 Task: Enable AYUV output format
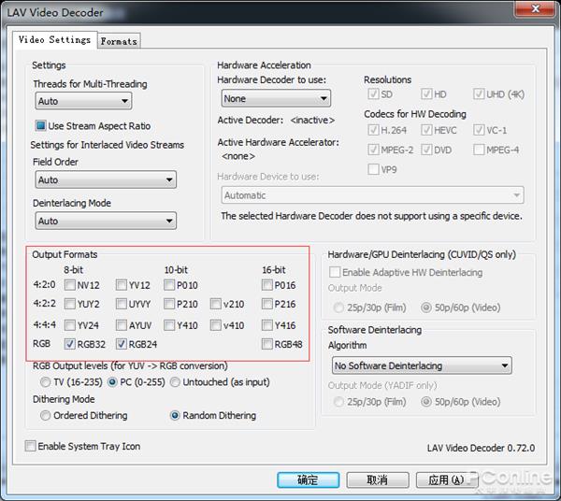point(122,325)
